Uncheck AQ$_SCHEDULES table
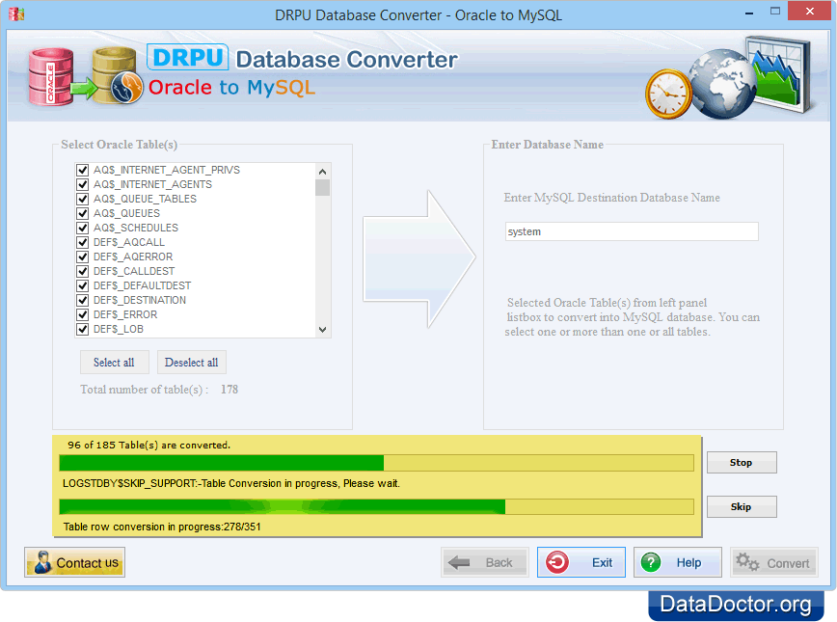 point(82,228)
